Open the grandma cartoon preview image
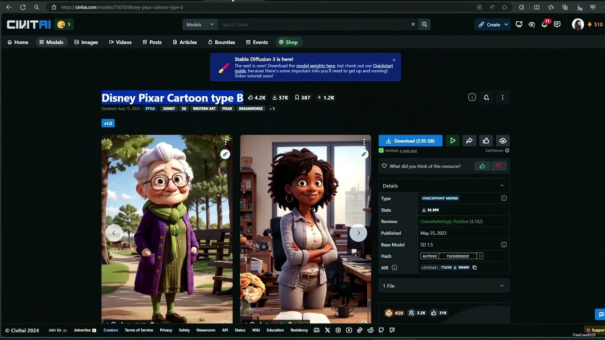This screenshot has height=340, width=605. (167, 229)
